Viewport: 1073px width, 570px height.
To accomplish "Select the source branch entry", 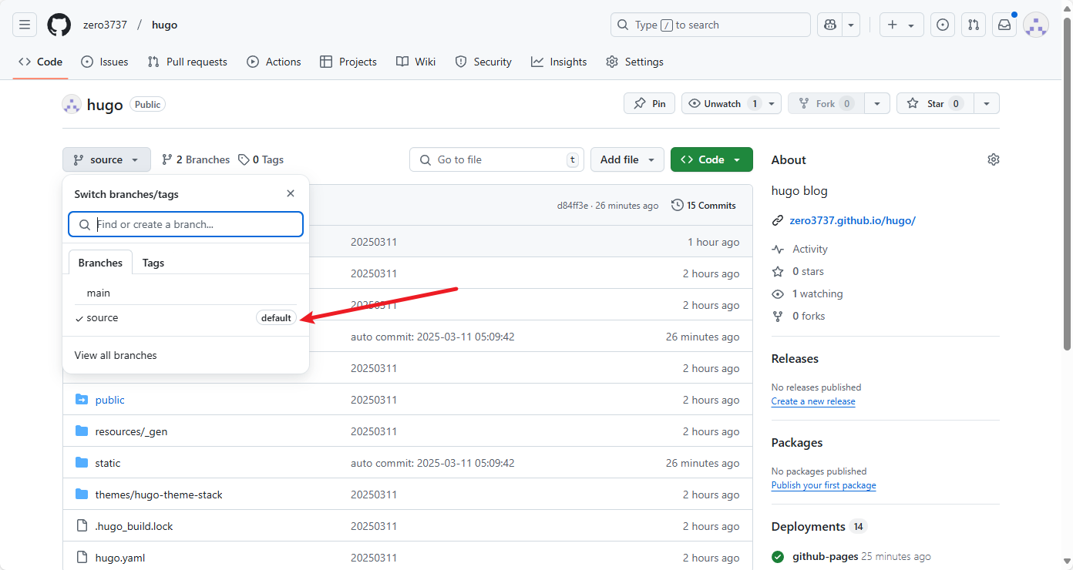I will coord(186,317).
